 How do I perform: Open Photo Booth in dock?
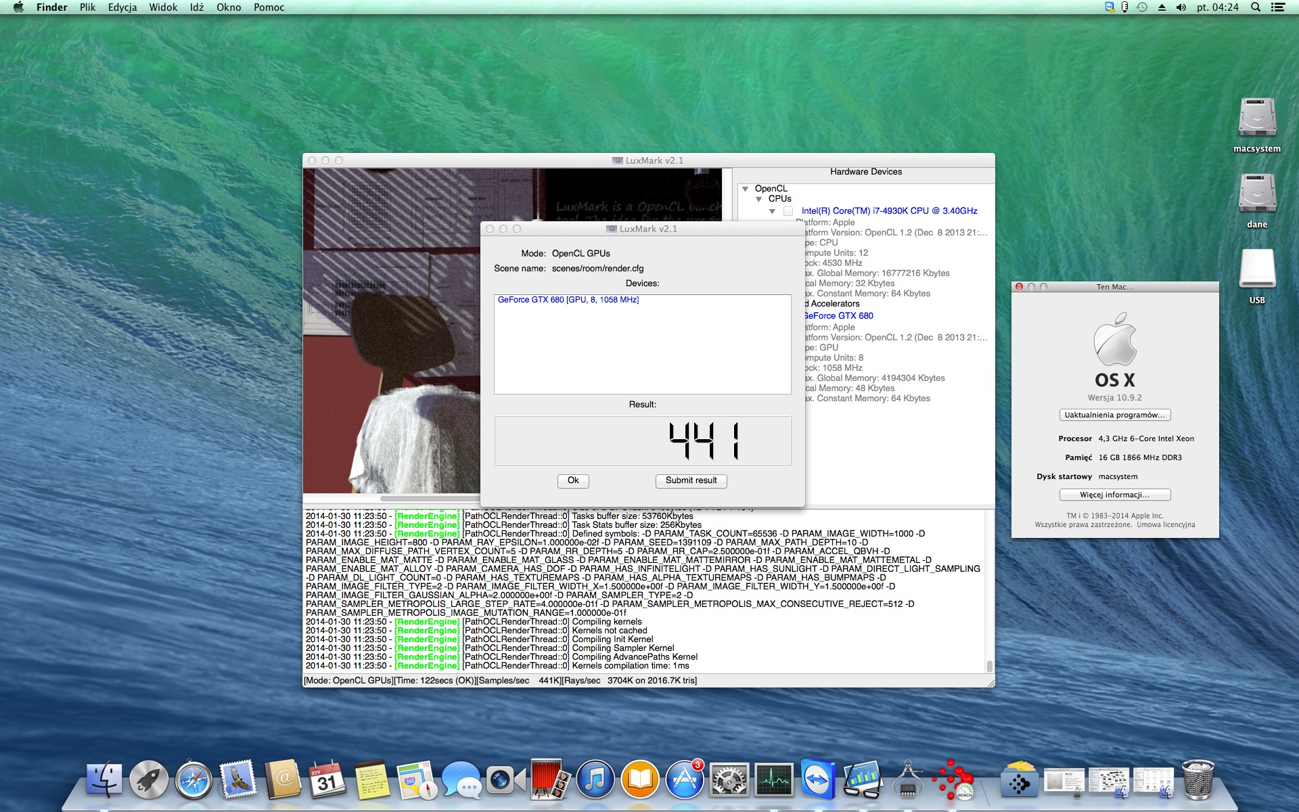551,780
